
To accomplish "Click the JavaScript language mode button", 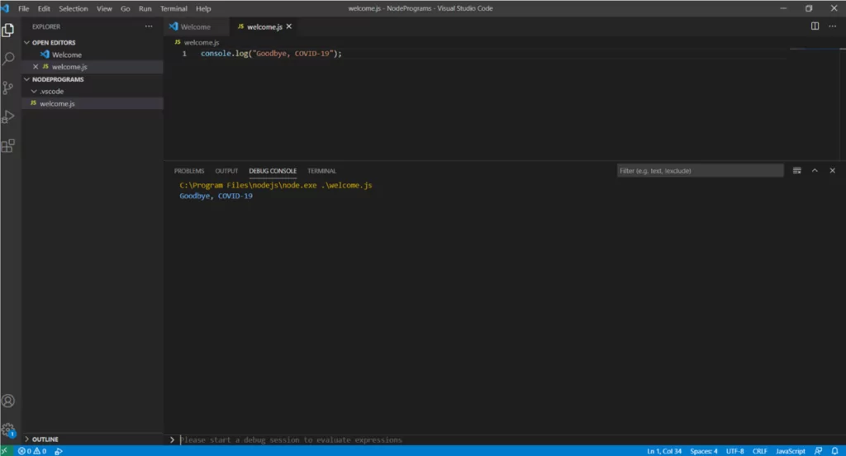I will click(x=790, y=451).
